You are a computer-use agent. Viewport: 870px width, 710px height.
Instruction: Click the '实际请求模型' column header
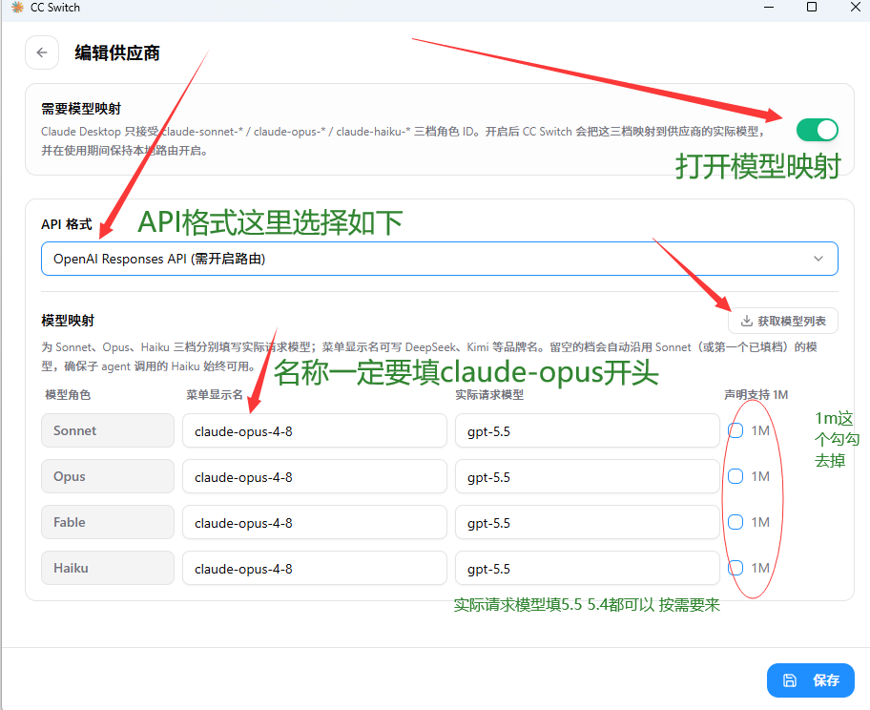click(x=489, y=395)
